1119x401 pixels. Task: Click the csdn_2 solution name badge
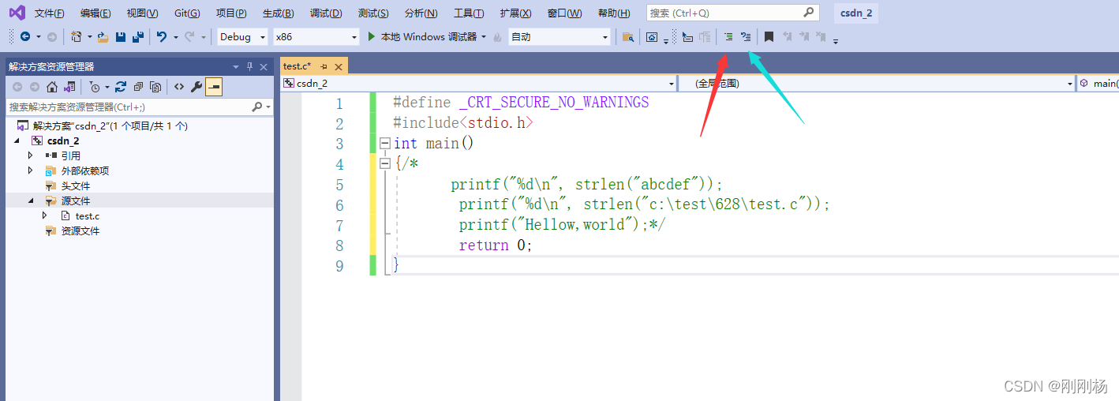[x=856, y=13]
